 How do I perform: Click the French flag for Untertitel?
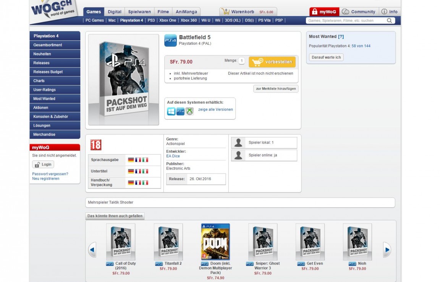coord(138,171)
